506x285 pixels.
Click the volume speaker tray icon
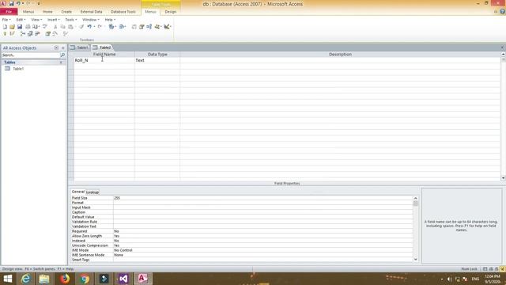[450, 279]
